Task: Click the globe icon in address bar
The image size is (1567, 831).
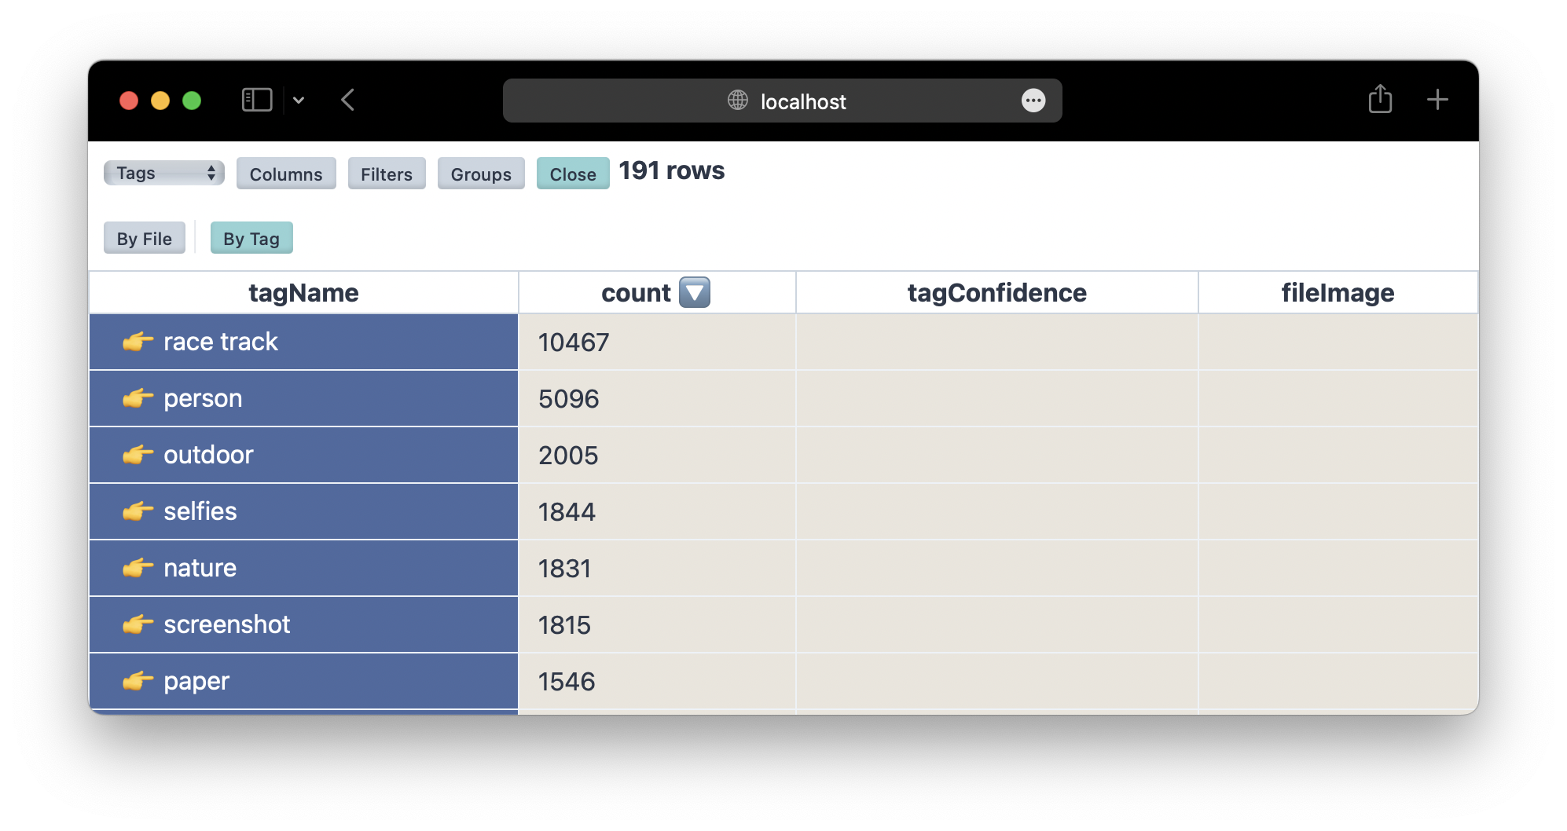Action: click(737, 101)
